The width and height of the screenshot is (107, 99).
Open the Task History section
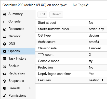pyautogui.click(x=18, y=59)
